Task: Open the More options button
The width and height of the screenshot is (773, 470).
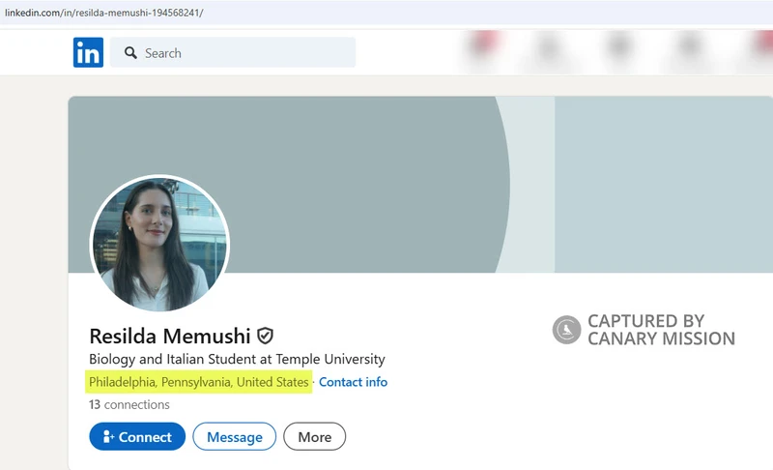Action: (315, 436)
